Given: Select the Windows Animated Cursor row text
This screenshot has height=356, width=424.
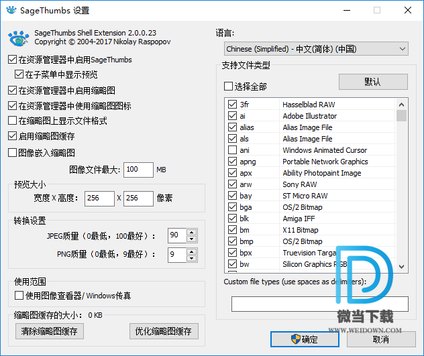Looking at the screenshot, I should (325, 150).
